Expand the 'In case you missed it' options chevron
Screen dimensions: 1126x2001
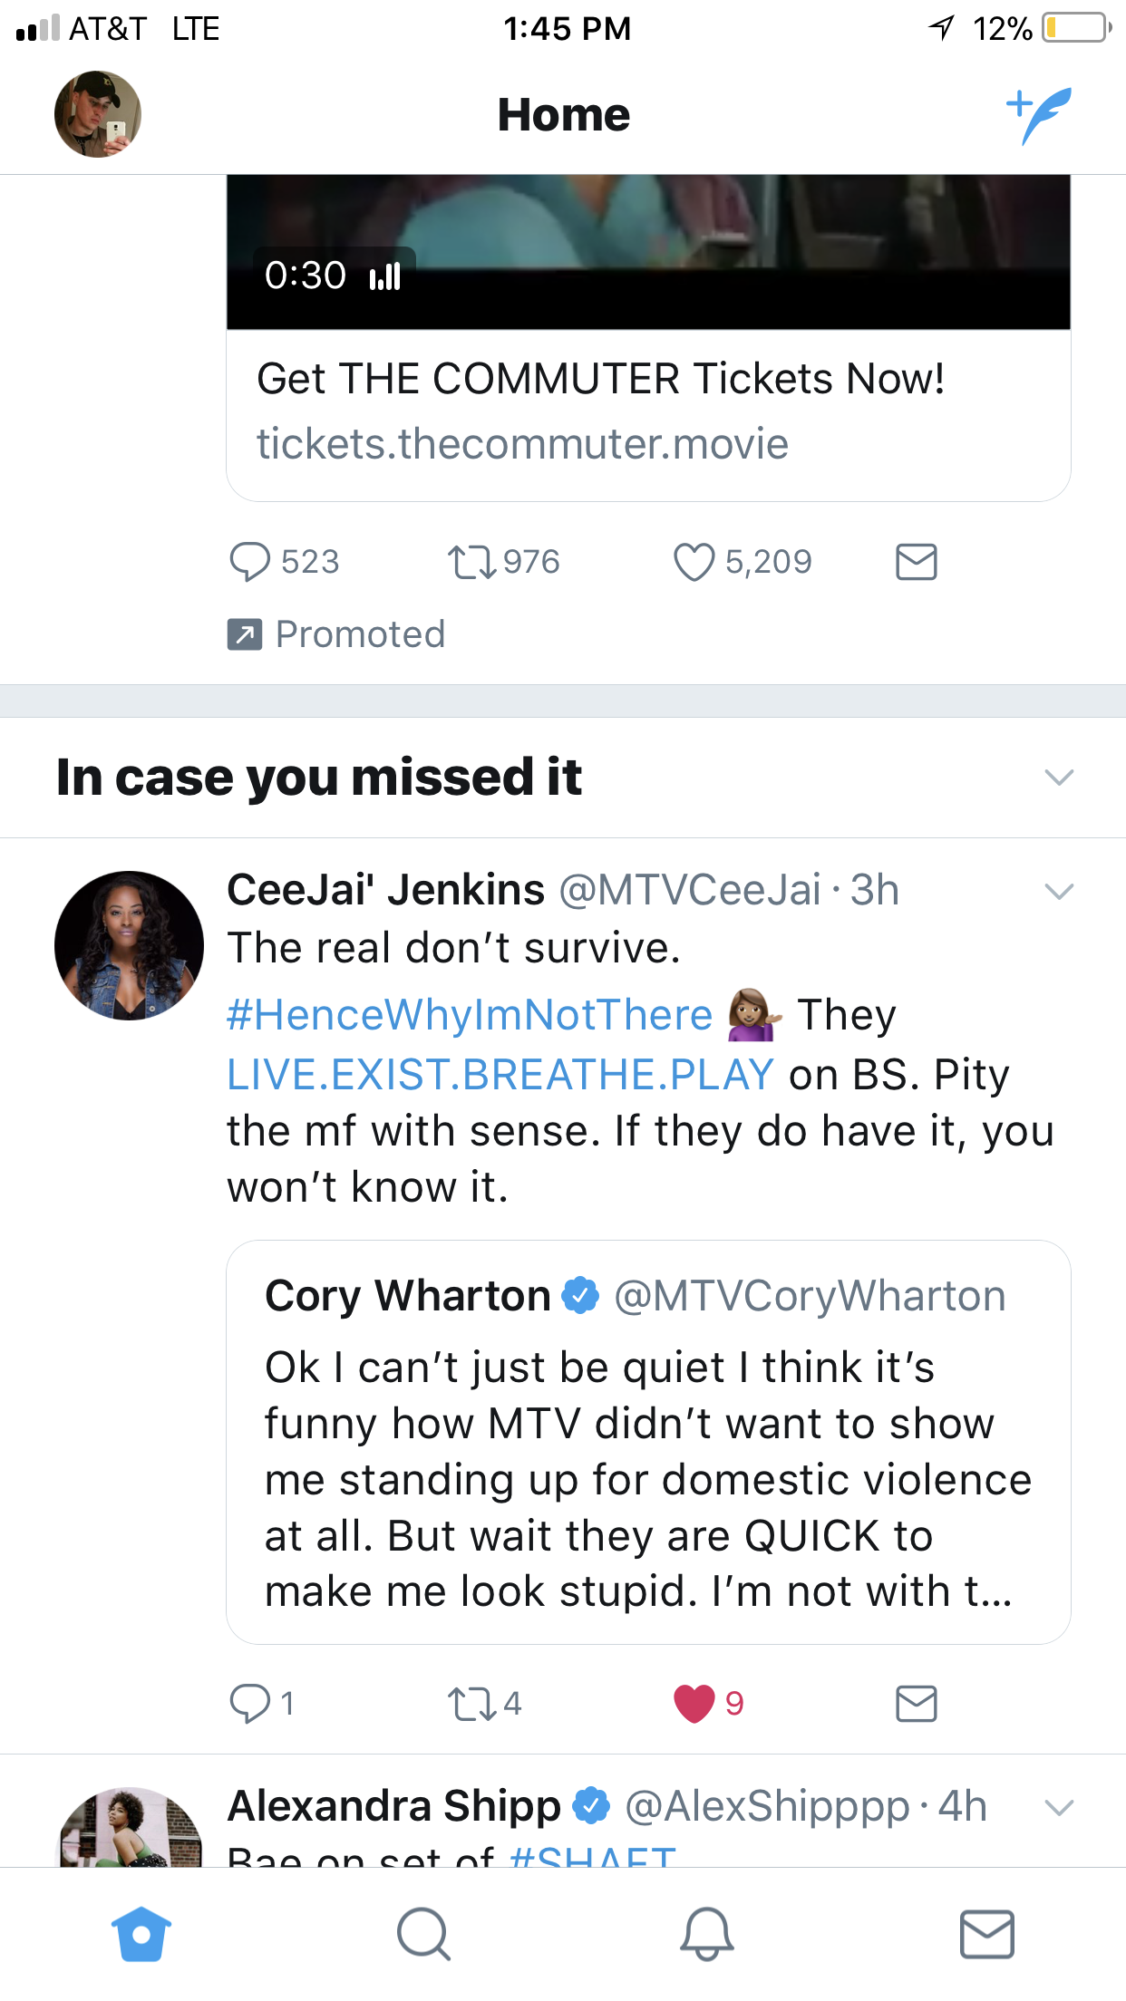tap(1059, 778)
